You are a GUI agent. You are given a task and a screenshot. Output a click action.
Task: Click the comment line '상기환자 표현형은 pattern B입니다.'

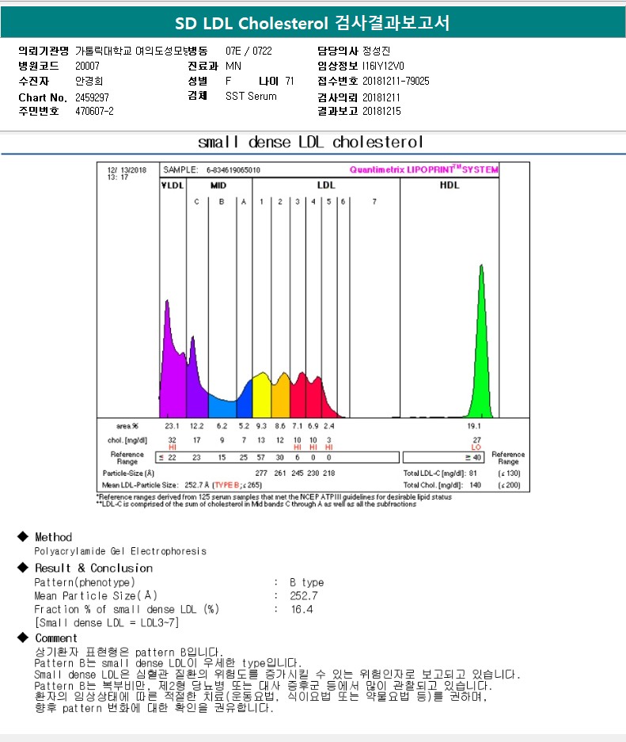point(129,652)
